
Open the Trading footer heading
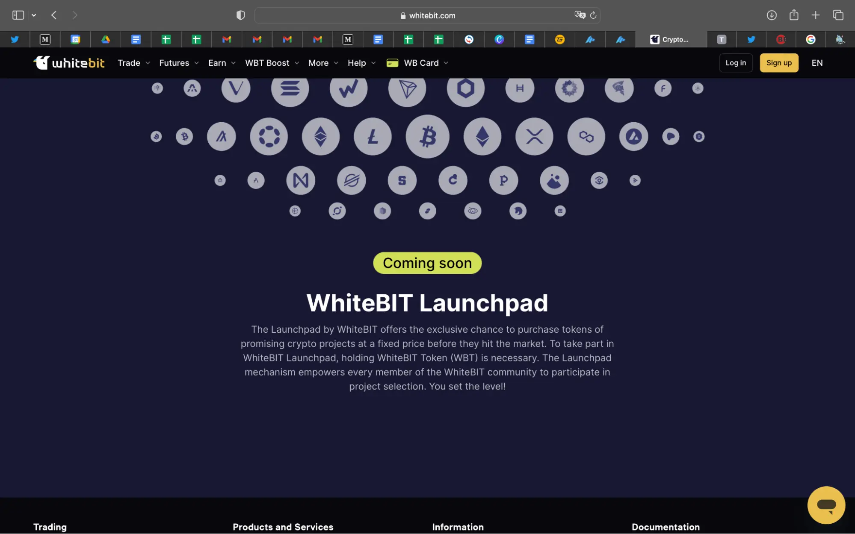pos(50,527)
